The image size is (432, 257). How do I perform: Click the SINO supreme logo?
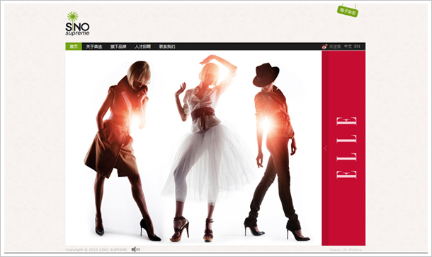[77, 23]
